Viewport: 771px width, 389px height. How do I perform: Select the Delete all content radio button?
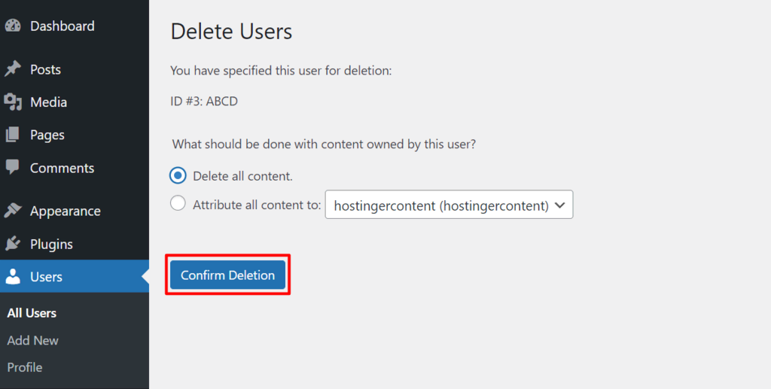[178, 176]
